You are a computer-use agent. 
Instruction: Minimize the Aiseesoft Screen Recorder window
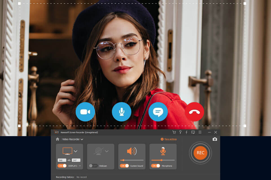pyautogui.click(x=209, y=132)
